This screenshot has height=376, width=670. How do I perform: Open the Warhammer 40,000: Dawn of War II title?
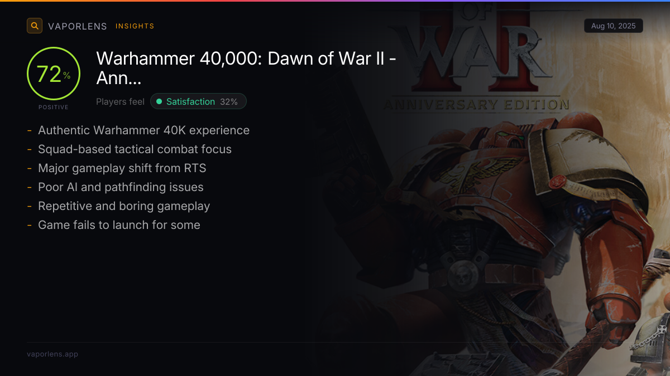(x=246, y=68)
